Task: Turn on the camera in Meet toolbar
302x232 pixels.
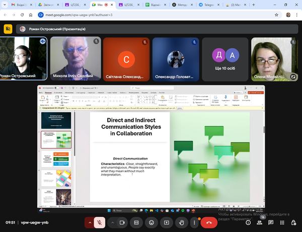Action: (122, 222)
